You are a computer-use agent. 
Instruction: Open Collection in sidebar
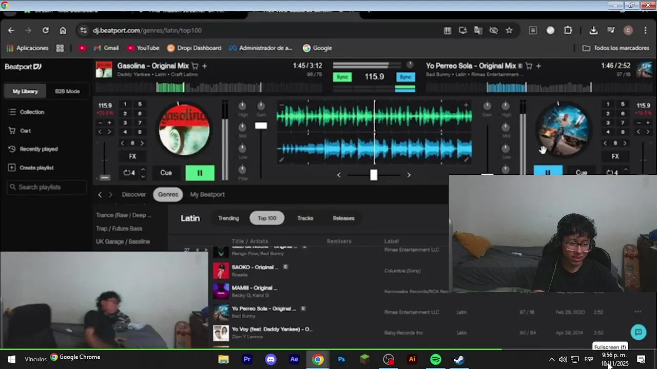[27, 112]
